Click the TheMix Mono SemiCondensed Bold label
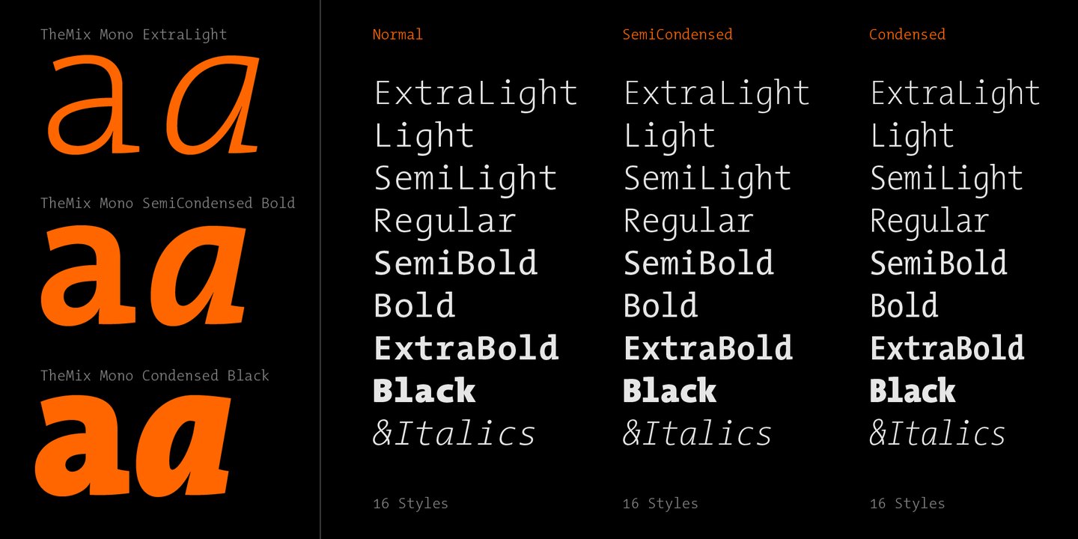 168,203
